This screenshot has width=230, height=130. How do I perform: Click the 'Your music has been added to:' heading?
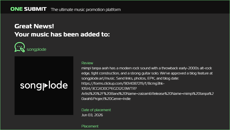62,34
